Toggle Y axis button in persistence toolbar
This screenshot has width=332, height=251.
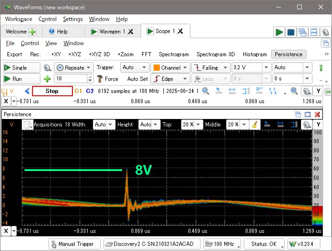318,125
